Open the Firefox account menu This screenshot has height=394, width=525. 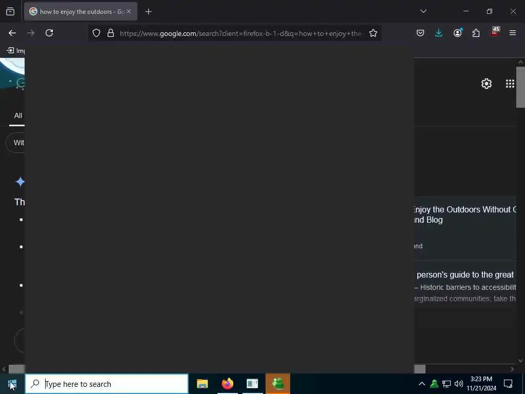tap(457, 33)
